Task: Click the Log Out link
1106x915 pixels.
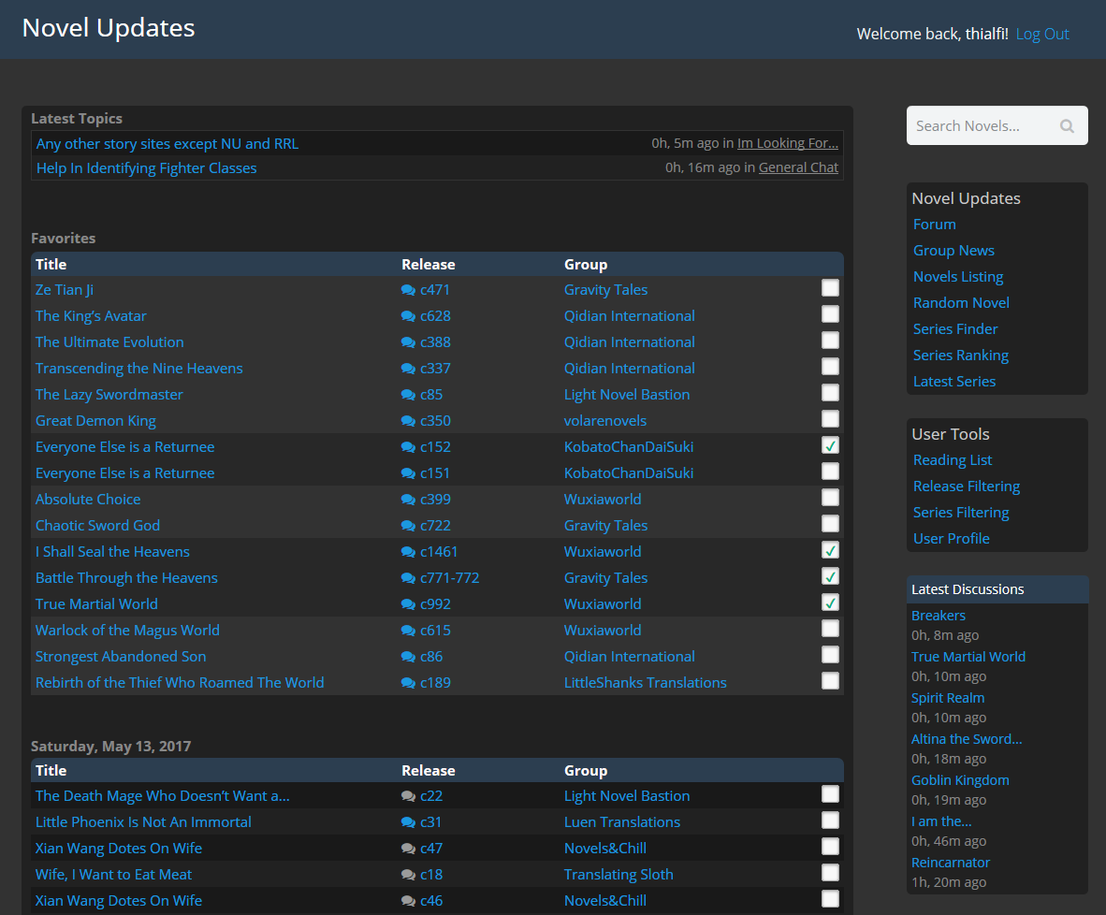Action: coord(1042,33)
